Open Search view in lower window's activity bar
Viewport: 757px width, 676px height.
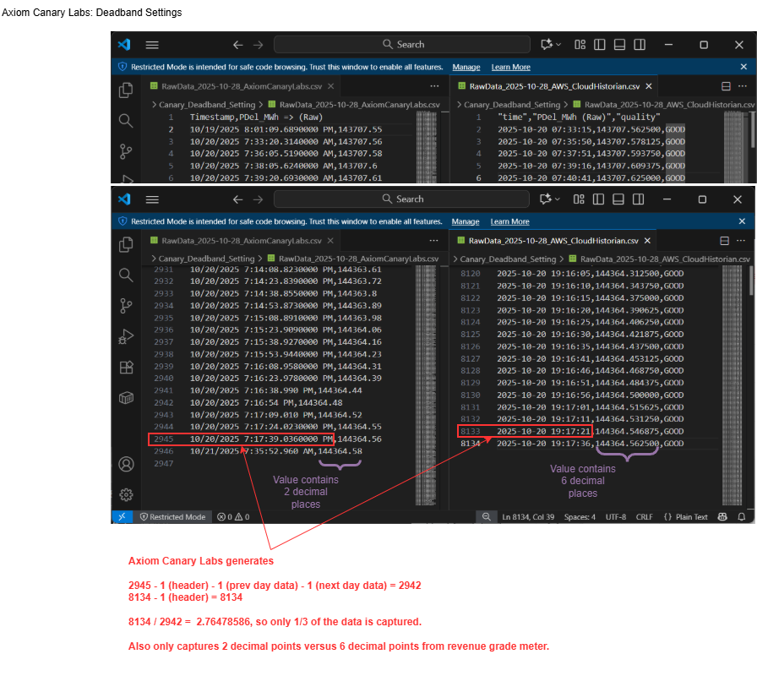(126, 275)
